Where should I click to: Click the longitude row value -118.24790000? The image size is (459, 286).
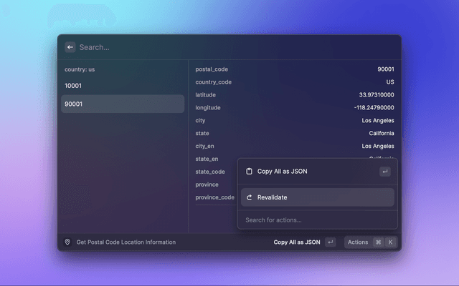point(374,108)
